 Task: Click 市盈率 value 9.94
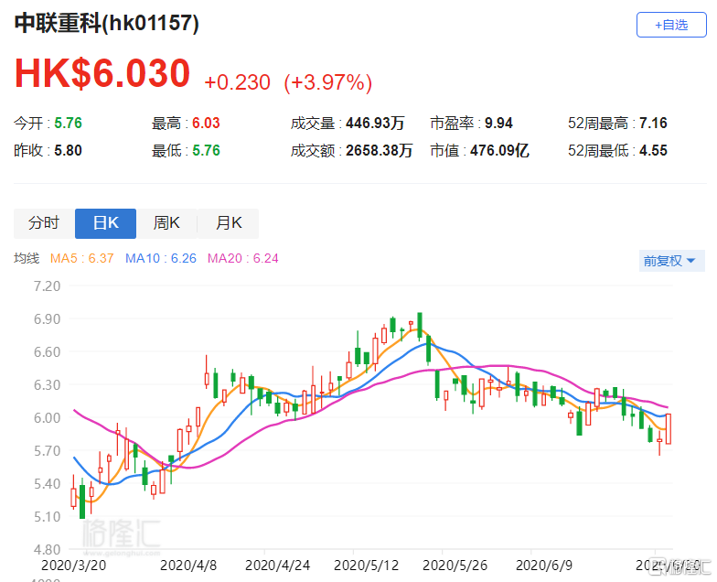498,123
